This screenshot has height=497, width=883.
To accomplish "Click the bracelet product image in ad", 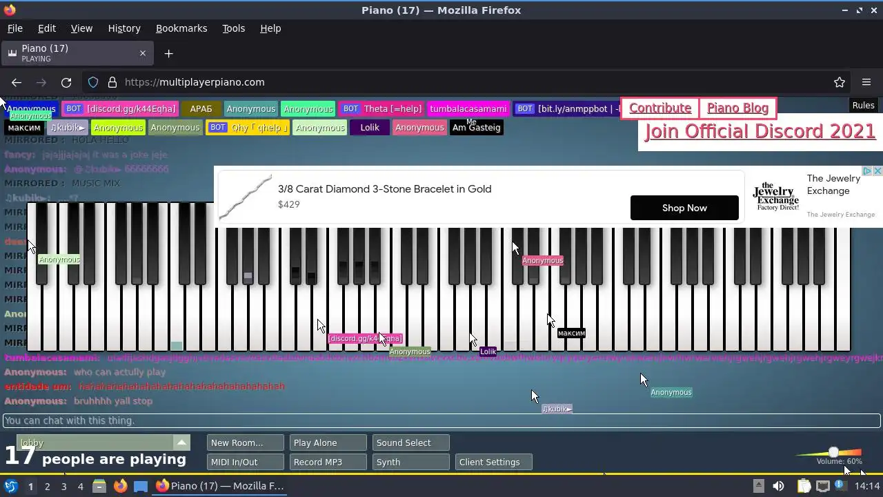I will tap(246, 197).
